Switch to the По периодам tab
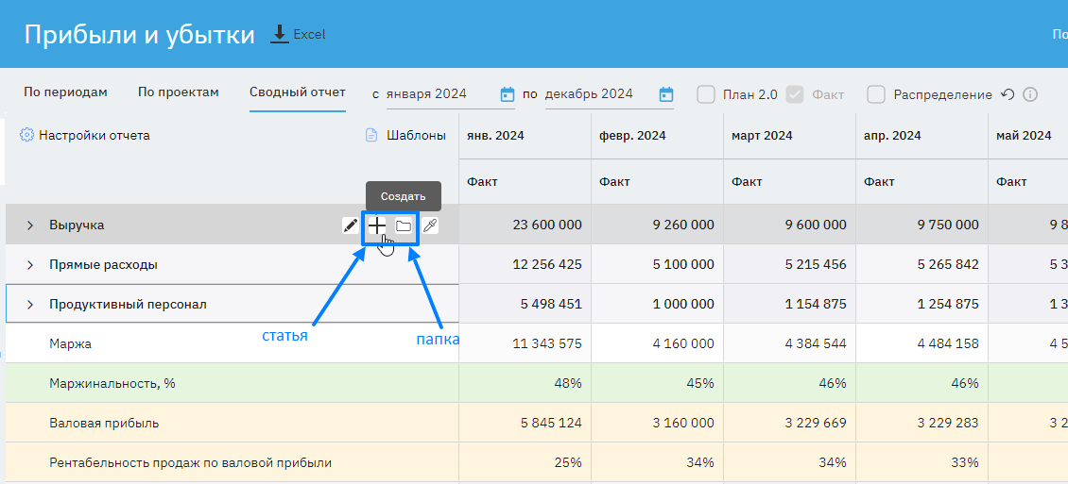This screenshot has width=1068, height=484. click(65, 92)
